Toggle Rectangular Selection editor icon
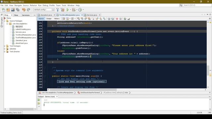Viewport: 212px width, 119px height. click(x=93, y=19)
